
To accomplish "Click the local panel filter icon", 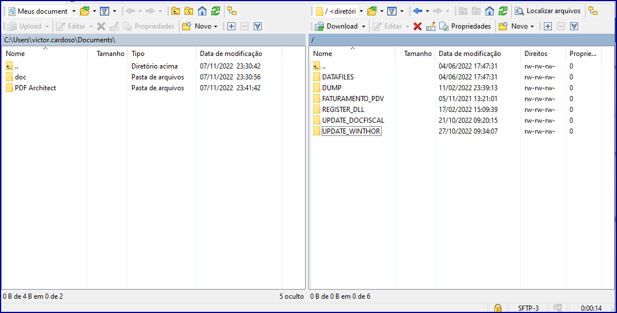I will [x=105, y=11].
